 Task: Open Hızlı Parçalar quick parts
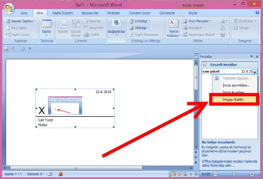tap(197, 21)
